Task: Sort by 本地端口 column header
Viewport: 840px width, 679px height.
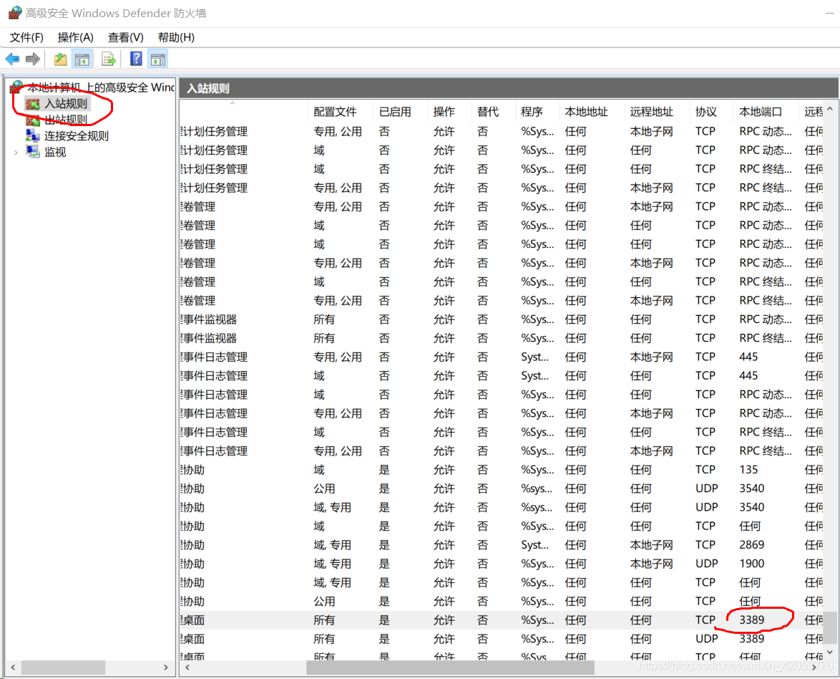Action: [766, 112]
